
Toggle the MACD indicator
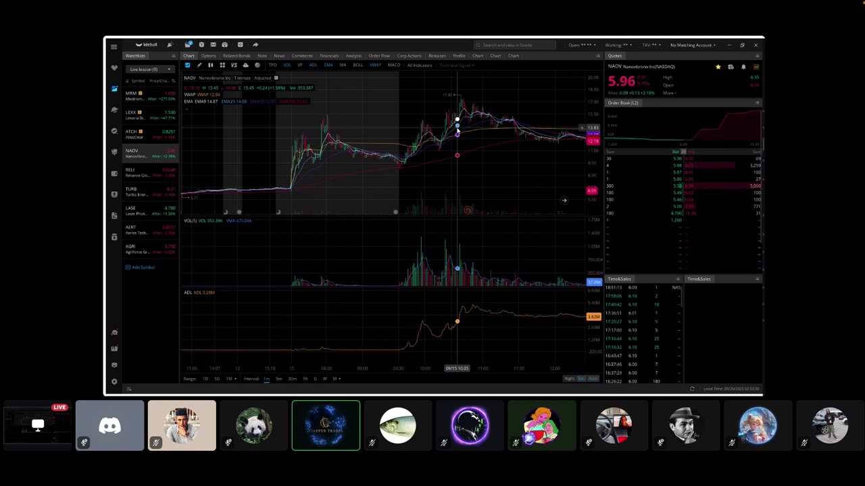(394, 65)
